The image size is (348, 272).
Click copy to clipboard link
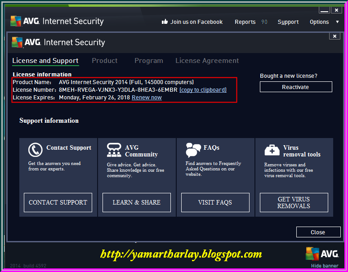coord(203,90)
